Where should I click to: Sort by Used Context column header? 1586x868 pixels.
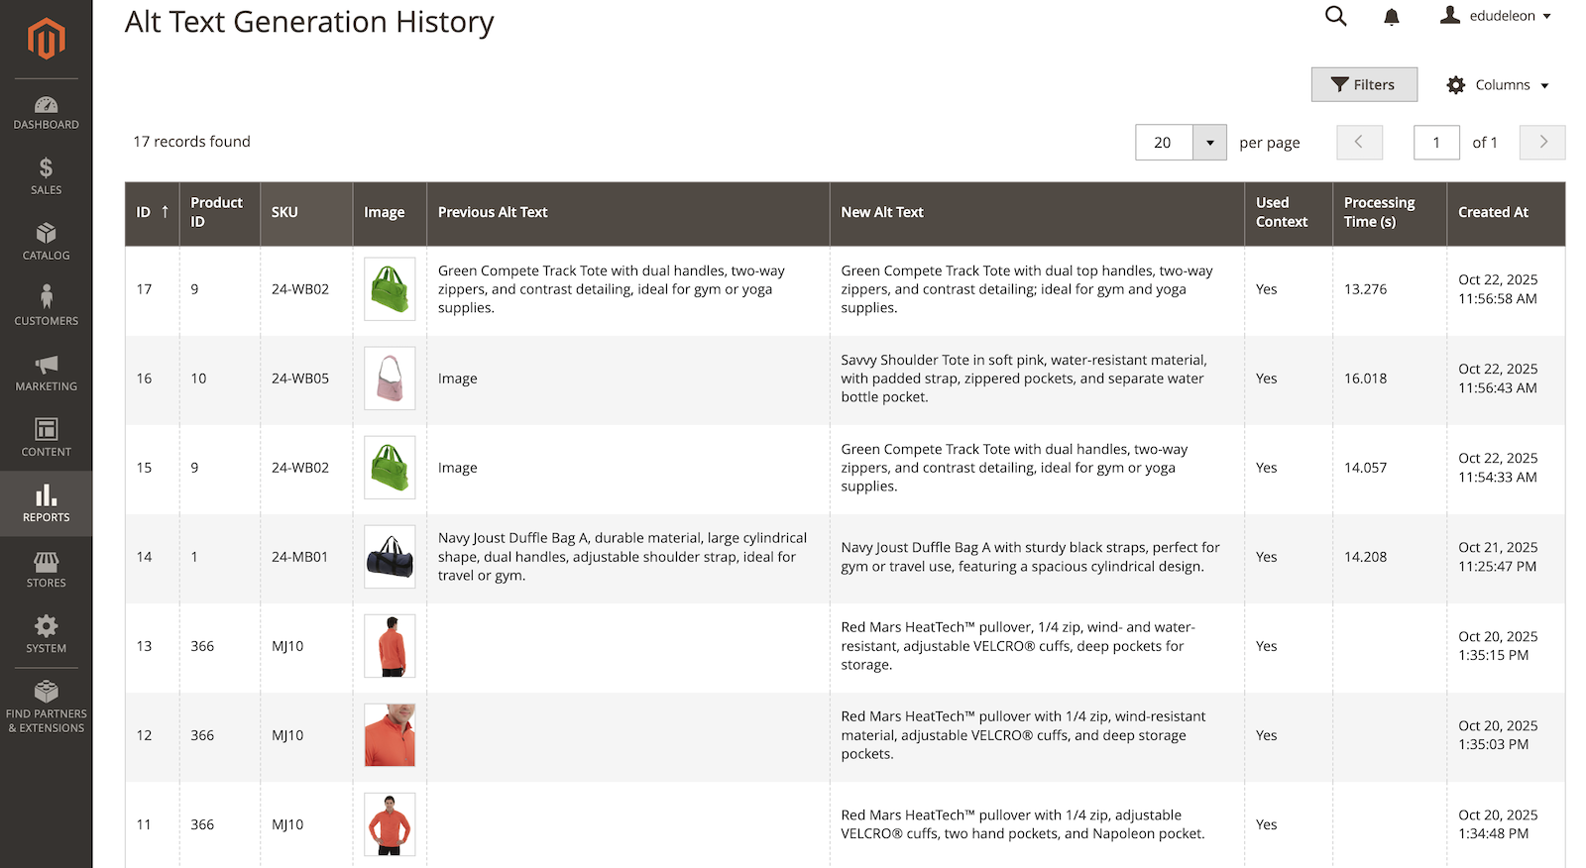1289,213
